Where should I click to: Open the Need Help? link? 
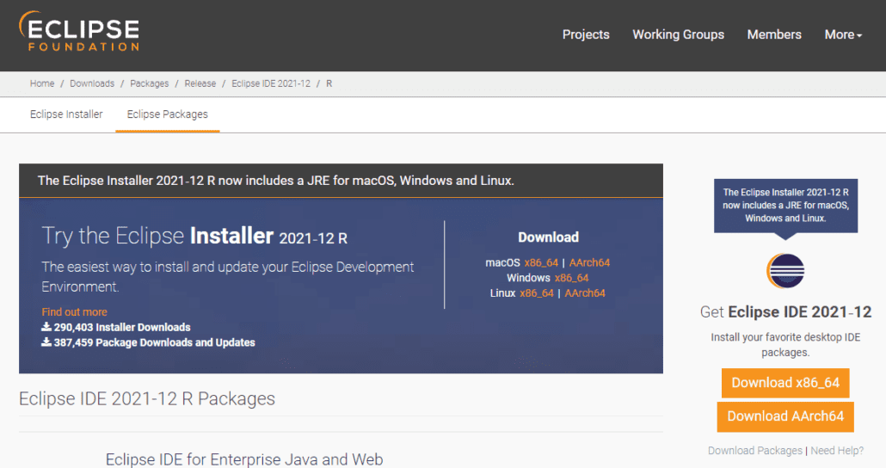point(837,451)
